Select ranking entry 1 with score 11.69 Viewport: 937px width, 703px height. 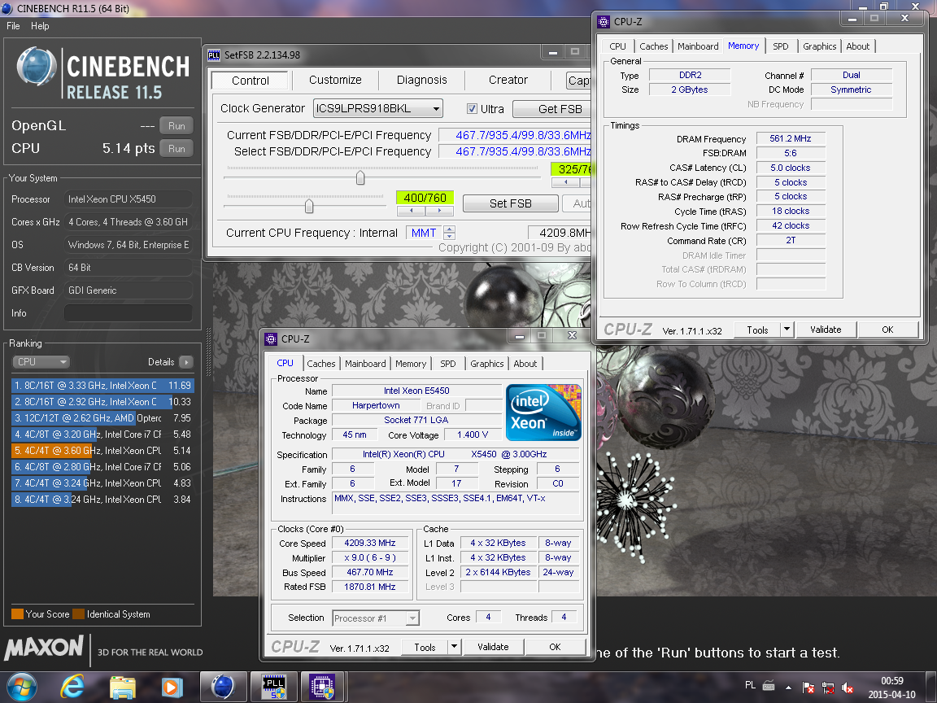(102, 386)
